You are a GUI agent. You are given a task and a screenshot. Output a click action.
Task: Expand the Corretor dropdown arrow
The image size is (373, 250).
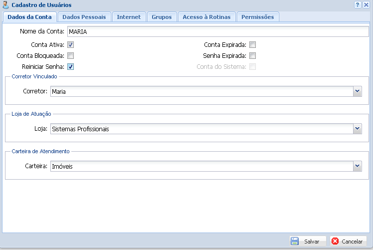click(357, 91)
